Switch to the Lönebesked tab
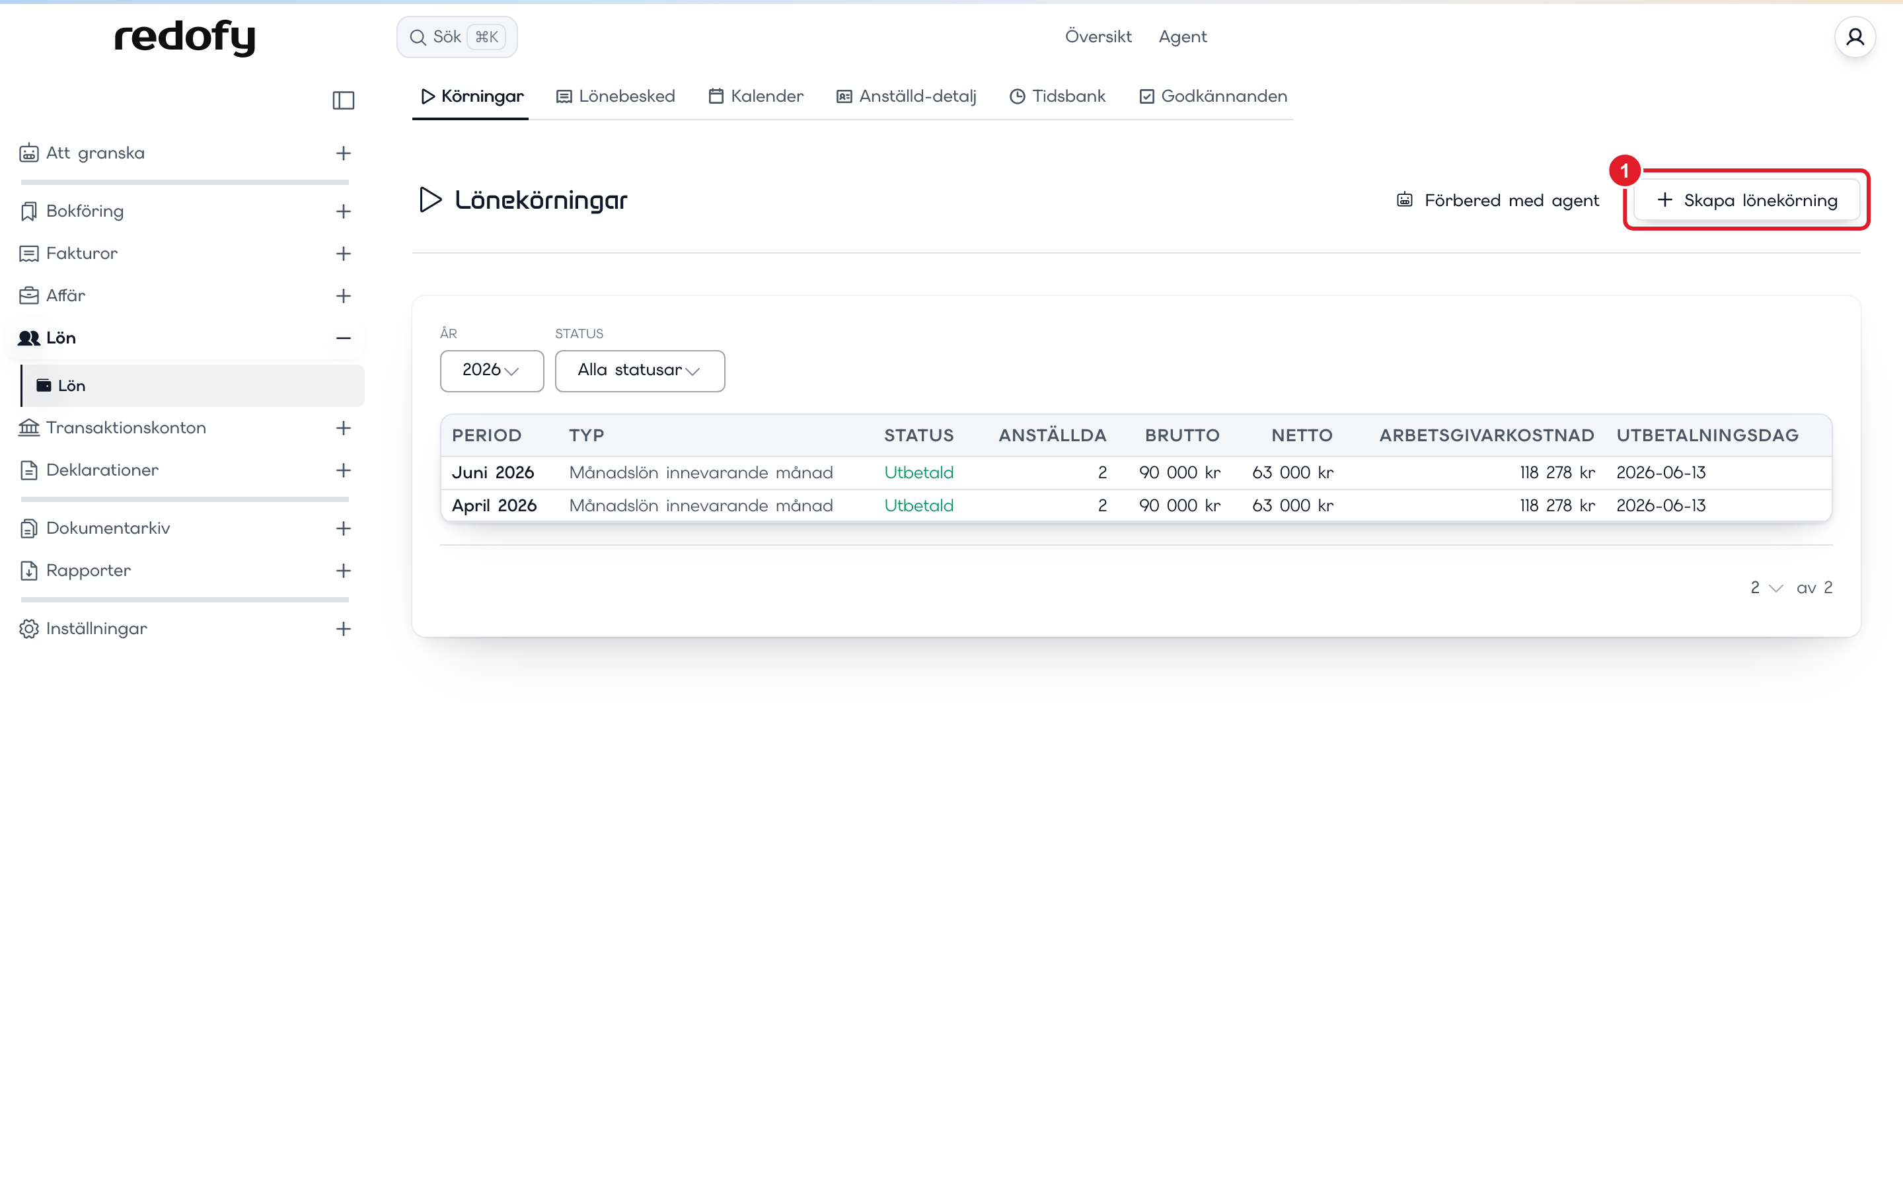The image size is (1903, 1189). tap(616, 96)
